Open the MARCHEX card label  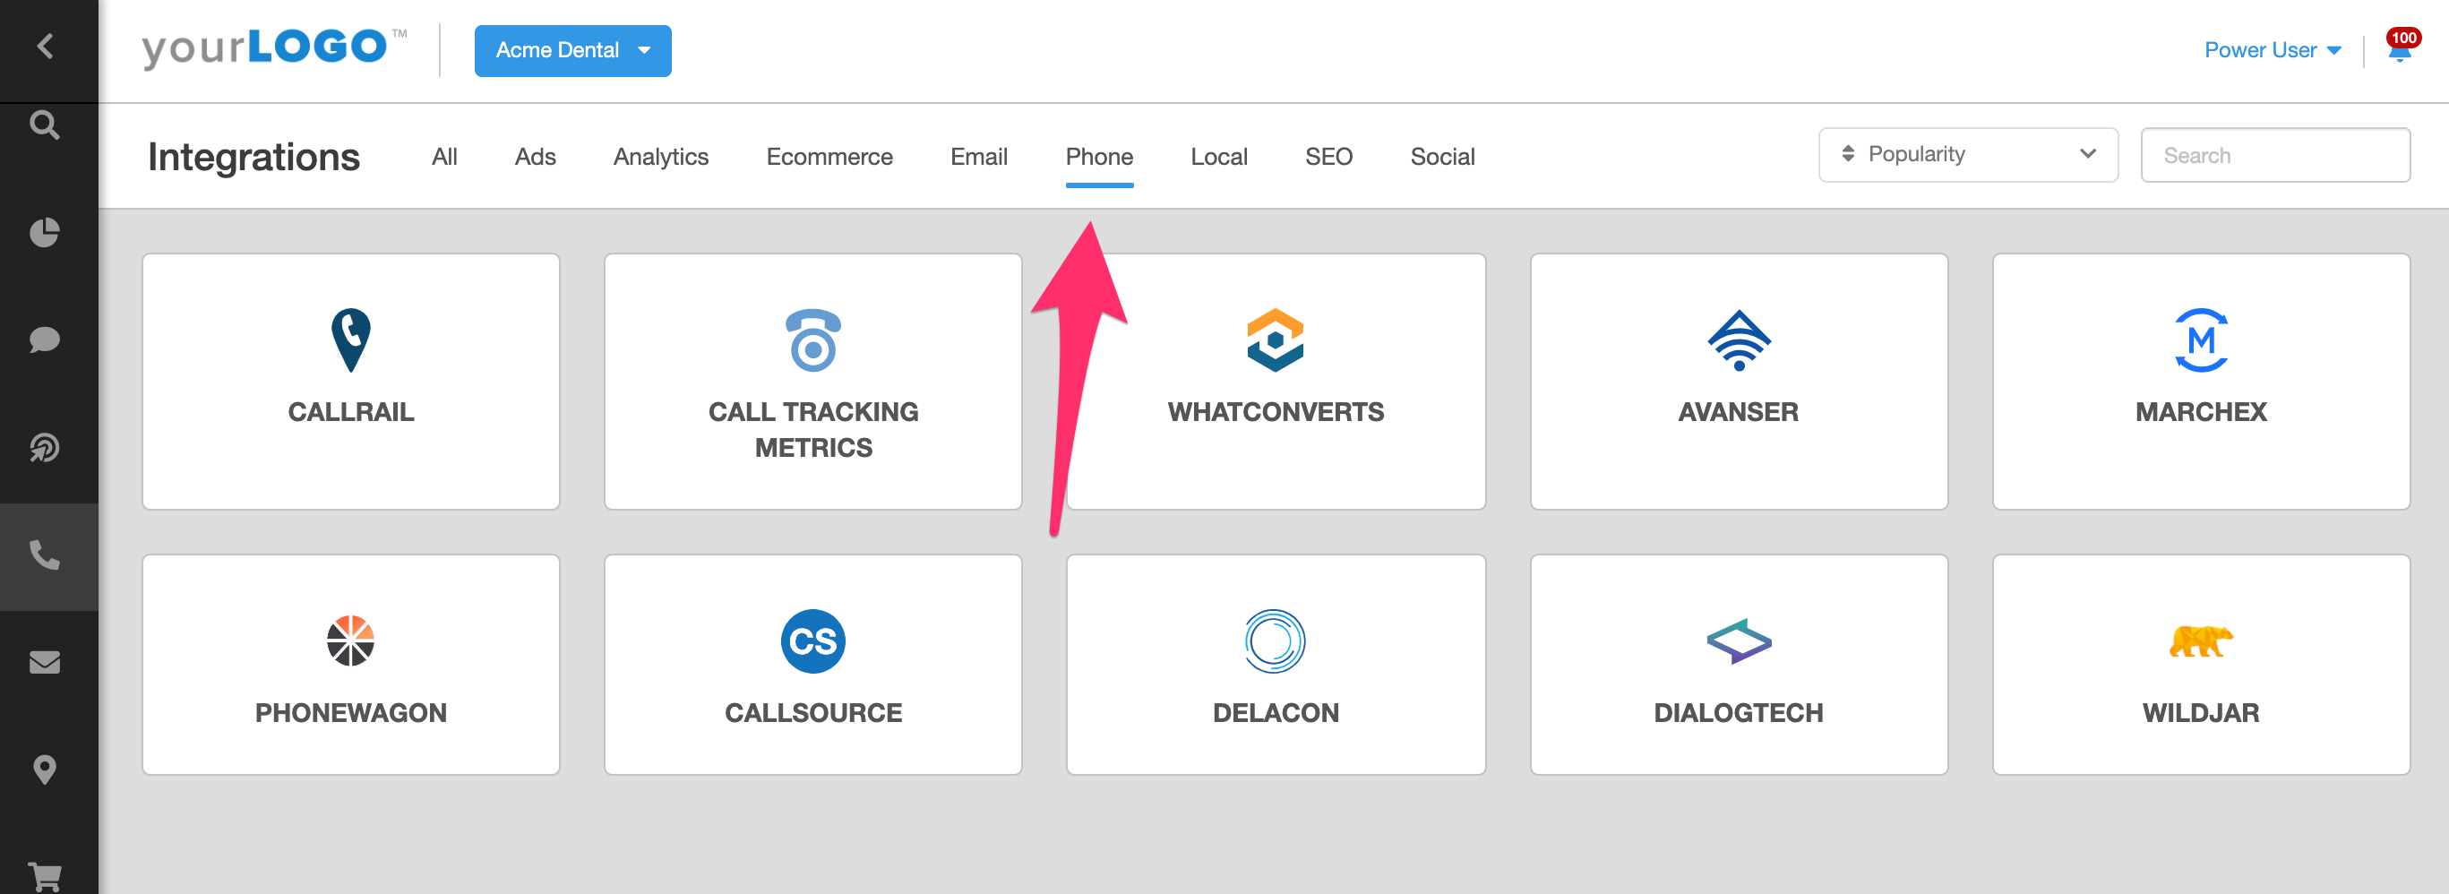tap(2201, 412)
